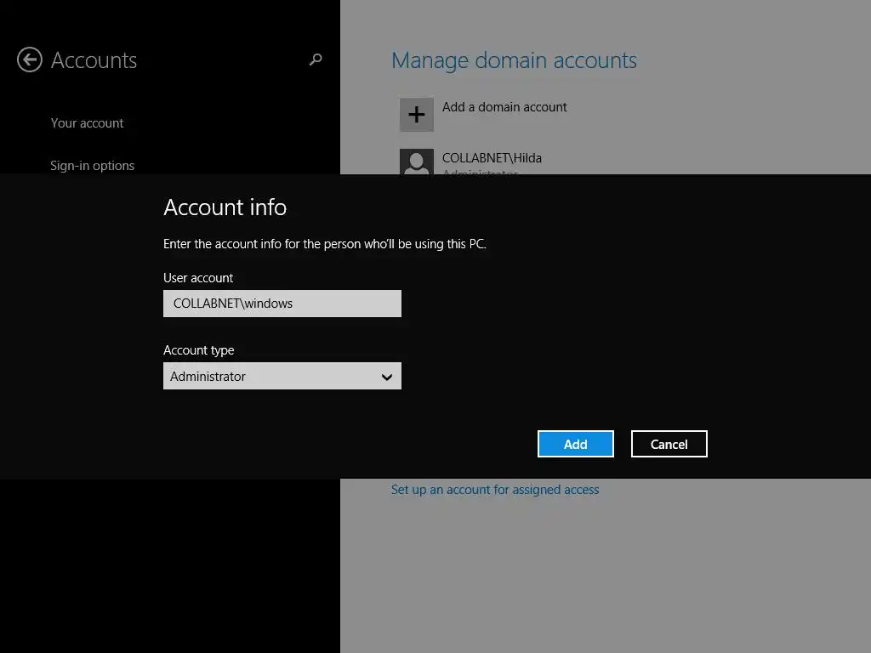The width and height of the screenshot is (871, 653).
Task: Select the COLLABNET\Hilda user avatar
Action: tap(417, 162)
